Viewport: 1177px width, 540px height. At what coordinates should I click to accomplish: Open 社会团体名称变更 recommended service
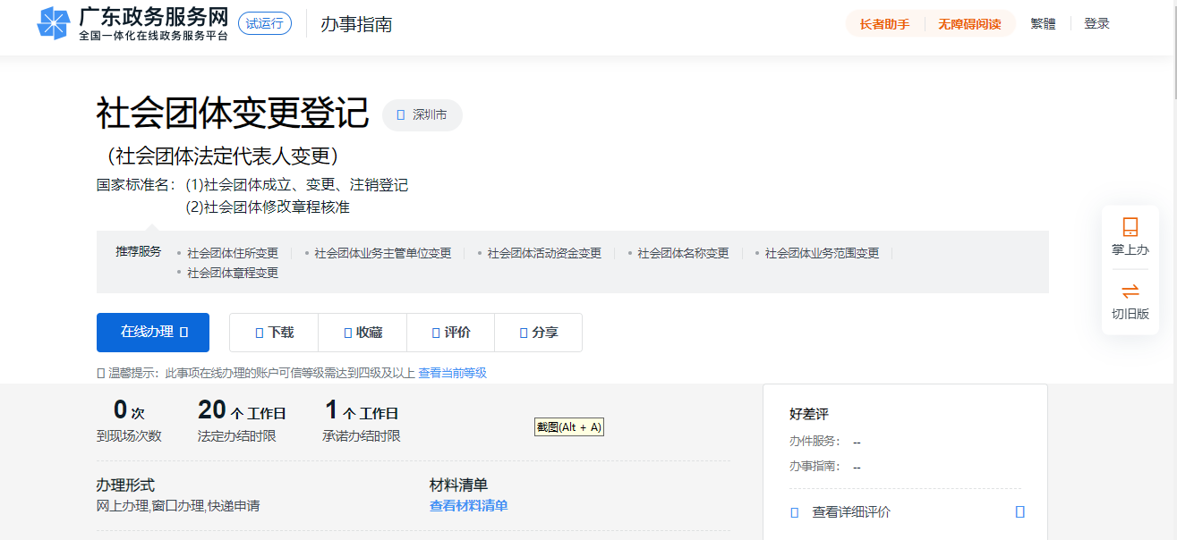[683, 253]
